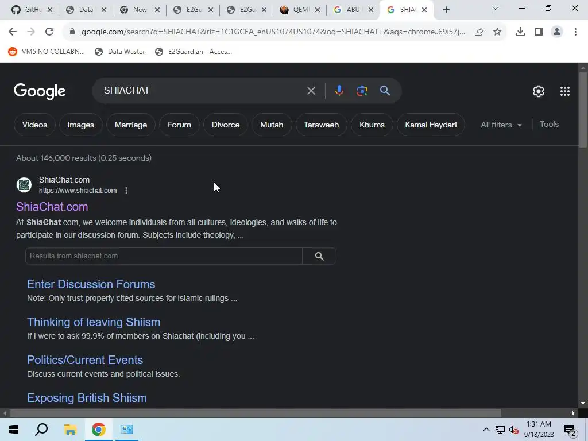The height and width of the screenshot is (441, 588).
Task: Open File Explorer from taskbar
Action: (70, 430)
